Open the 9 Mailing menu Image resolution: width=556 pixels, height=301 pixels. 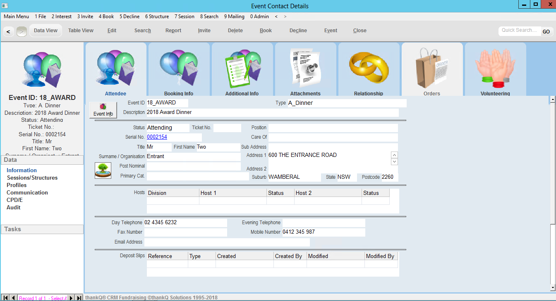point(234,17)
